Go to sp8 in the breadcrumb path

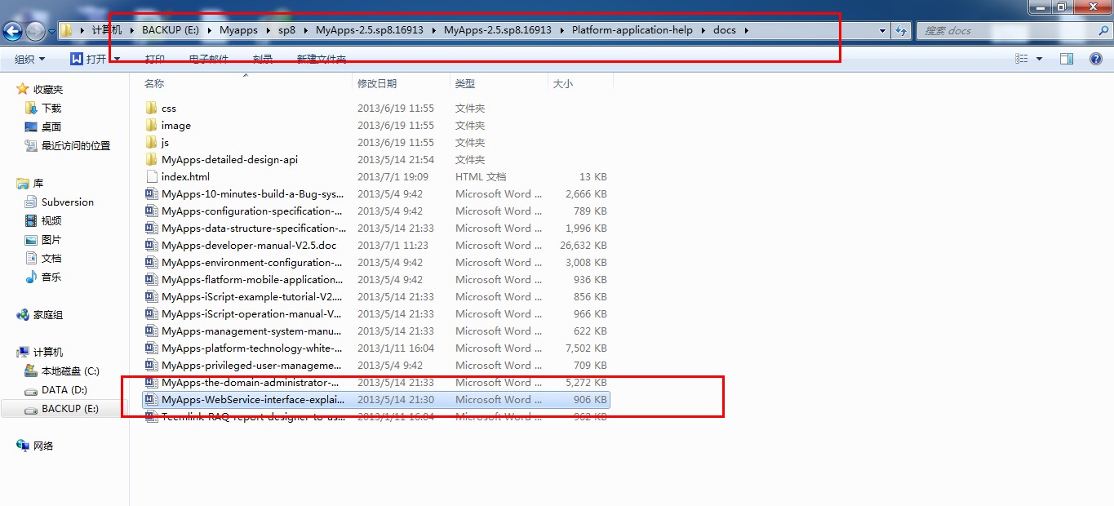point(286,30)
